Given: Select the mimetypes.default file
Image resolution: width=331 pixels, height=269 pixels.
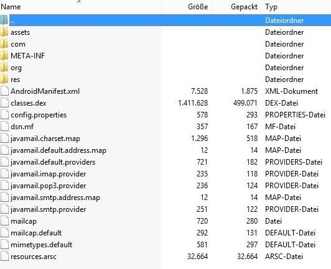Looking at the screenshot, I should [x=165, y=245].
